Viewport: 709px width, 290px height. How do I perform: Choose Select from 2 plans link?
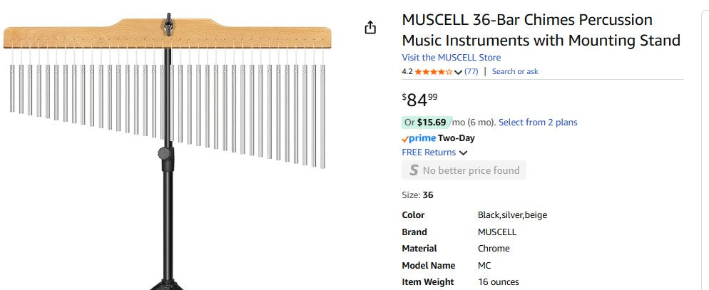pos(538,123)
